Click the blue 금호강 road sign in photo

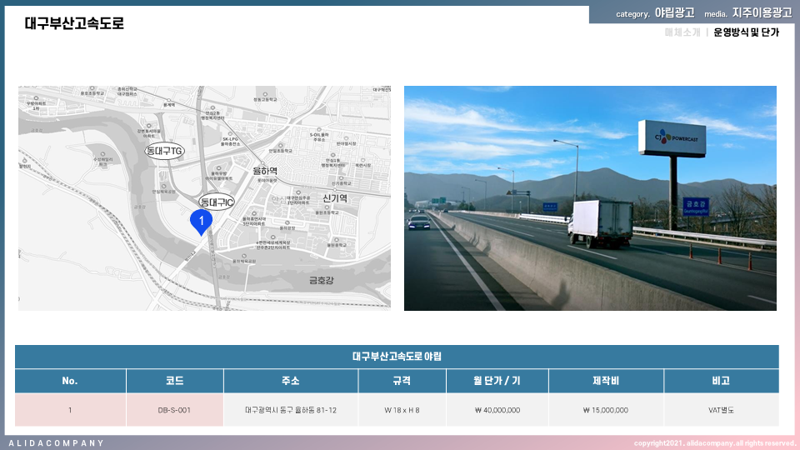(696, 204)
